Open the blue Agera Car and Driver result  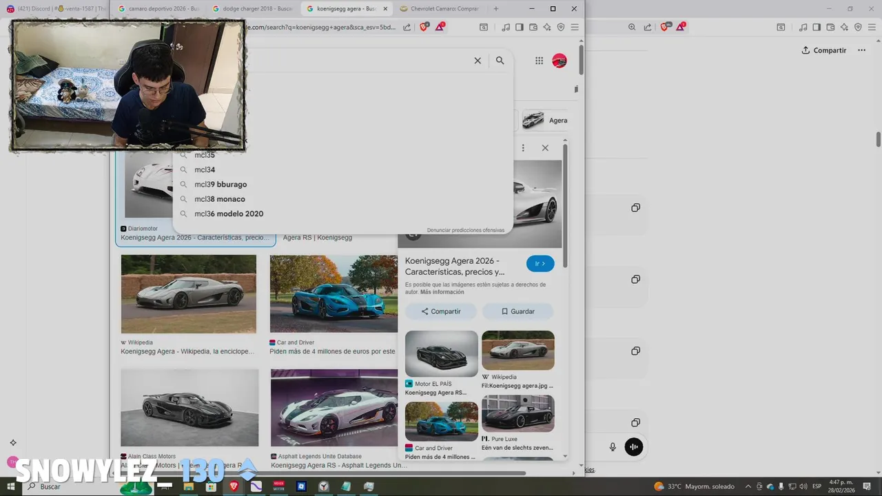pos(334,294)
